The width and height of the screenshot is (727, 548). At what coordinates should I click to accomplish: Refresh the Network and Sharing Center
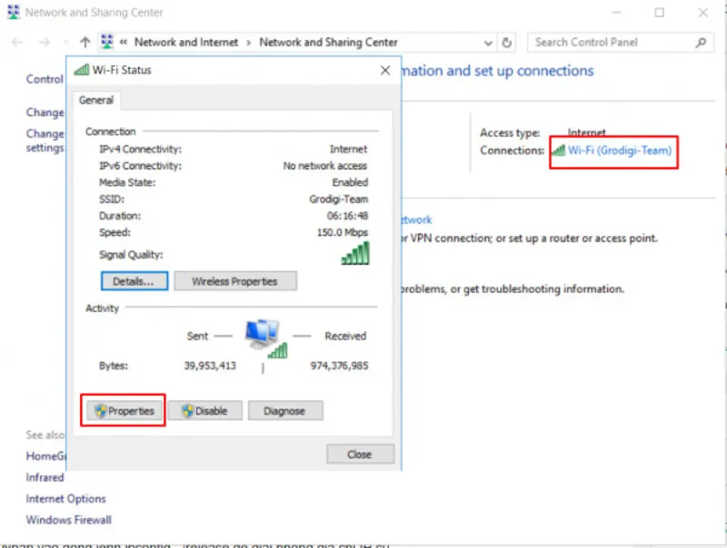point(506,43)
